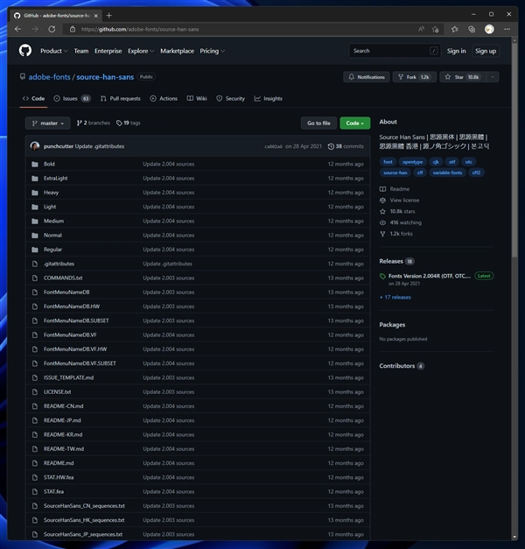Select the opentype topic tag
Image resolution: width=525 pixels, height=549 pixels.
click(x=412, y=162)
